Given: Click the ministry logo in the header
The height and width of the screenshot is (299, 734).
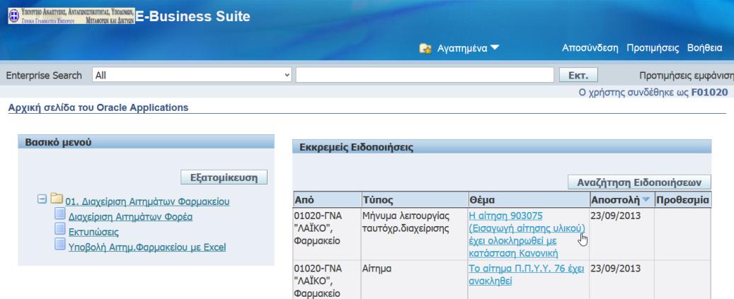Looking at the screenshot, I should tap(71, 16).
